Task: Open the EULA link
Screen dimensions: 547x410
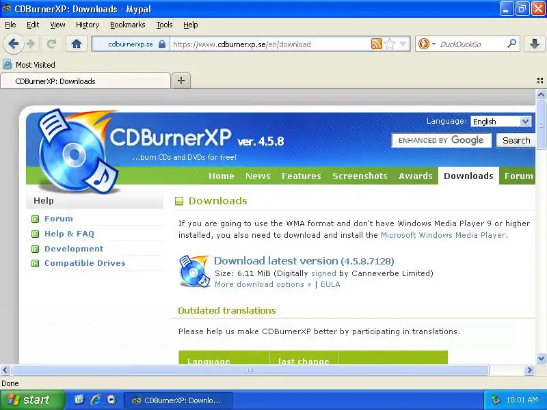Action: 330,284
